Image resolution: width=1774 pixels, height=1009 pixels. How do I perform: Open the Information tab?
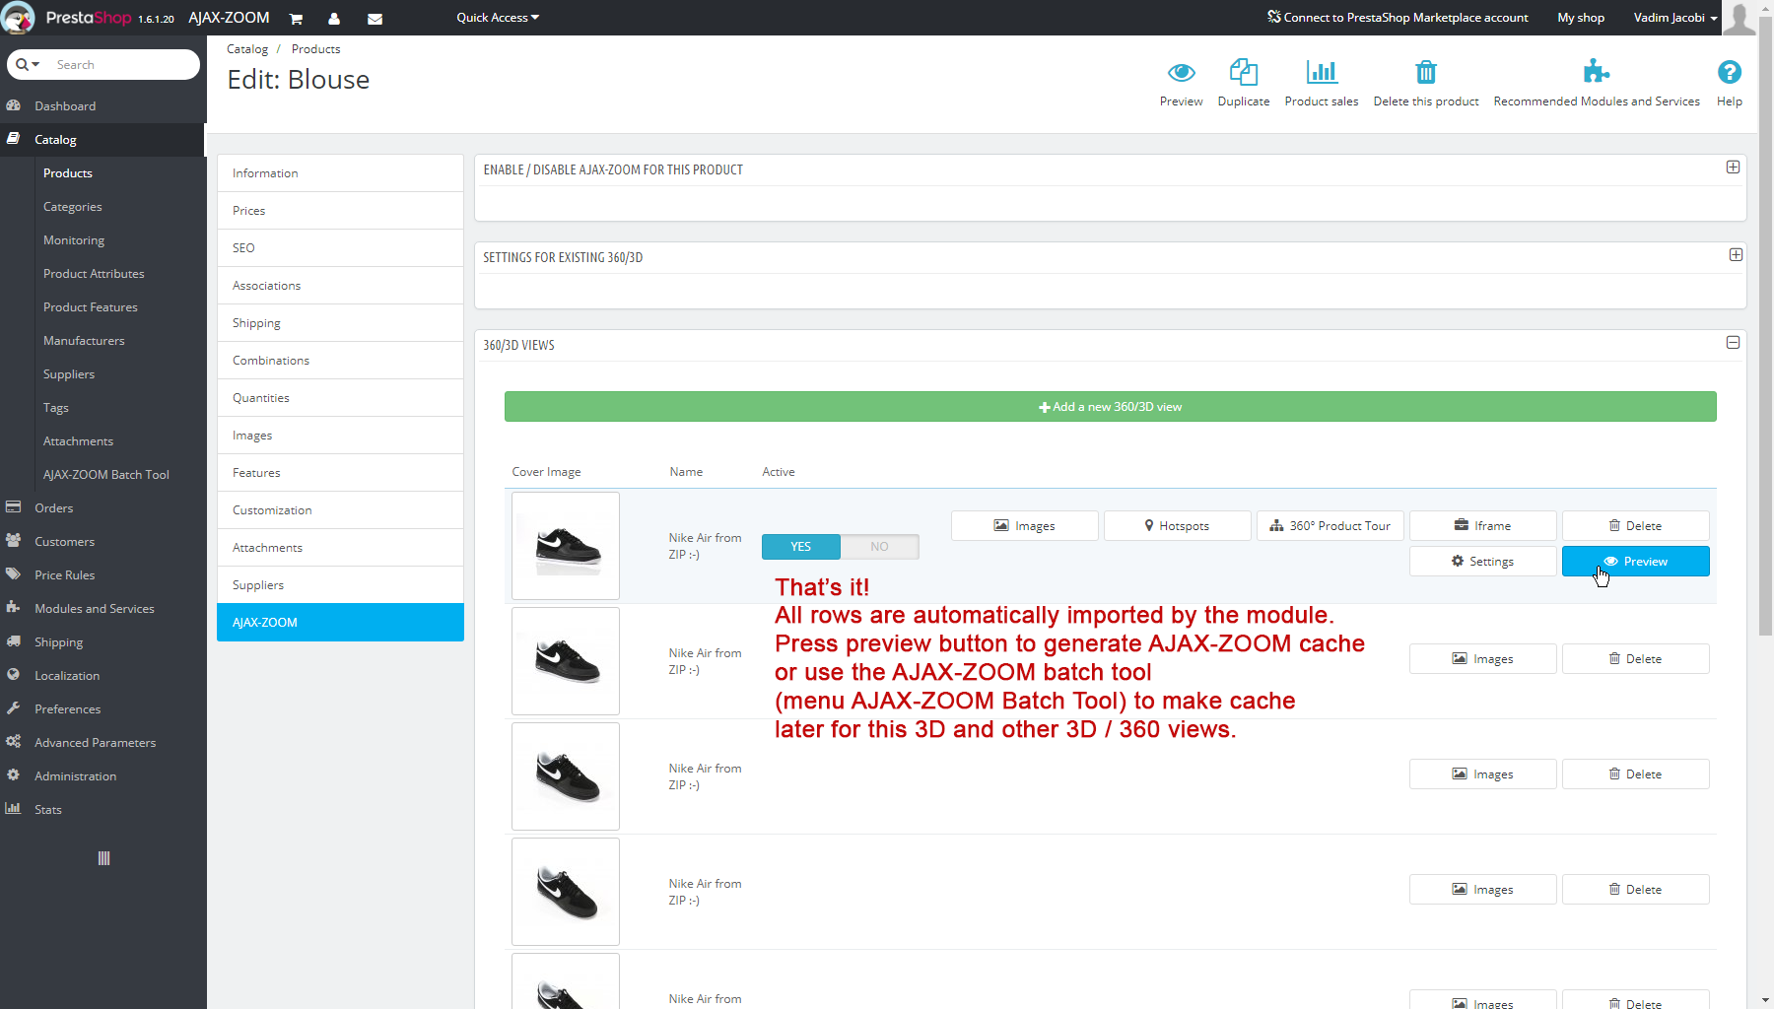(x=340, y=173)
